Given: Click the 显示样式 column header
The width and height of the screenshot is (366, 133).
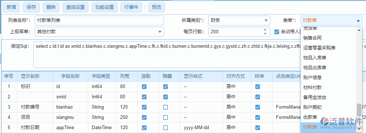Looking at the screenshot, I should [x=202, y=76].
